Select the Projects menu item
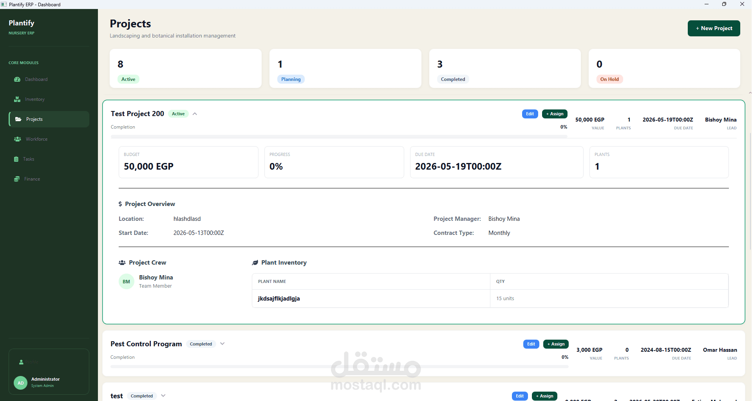Image resolution: width=752 pixels, height=401 pixels. tap(49, 119)
